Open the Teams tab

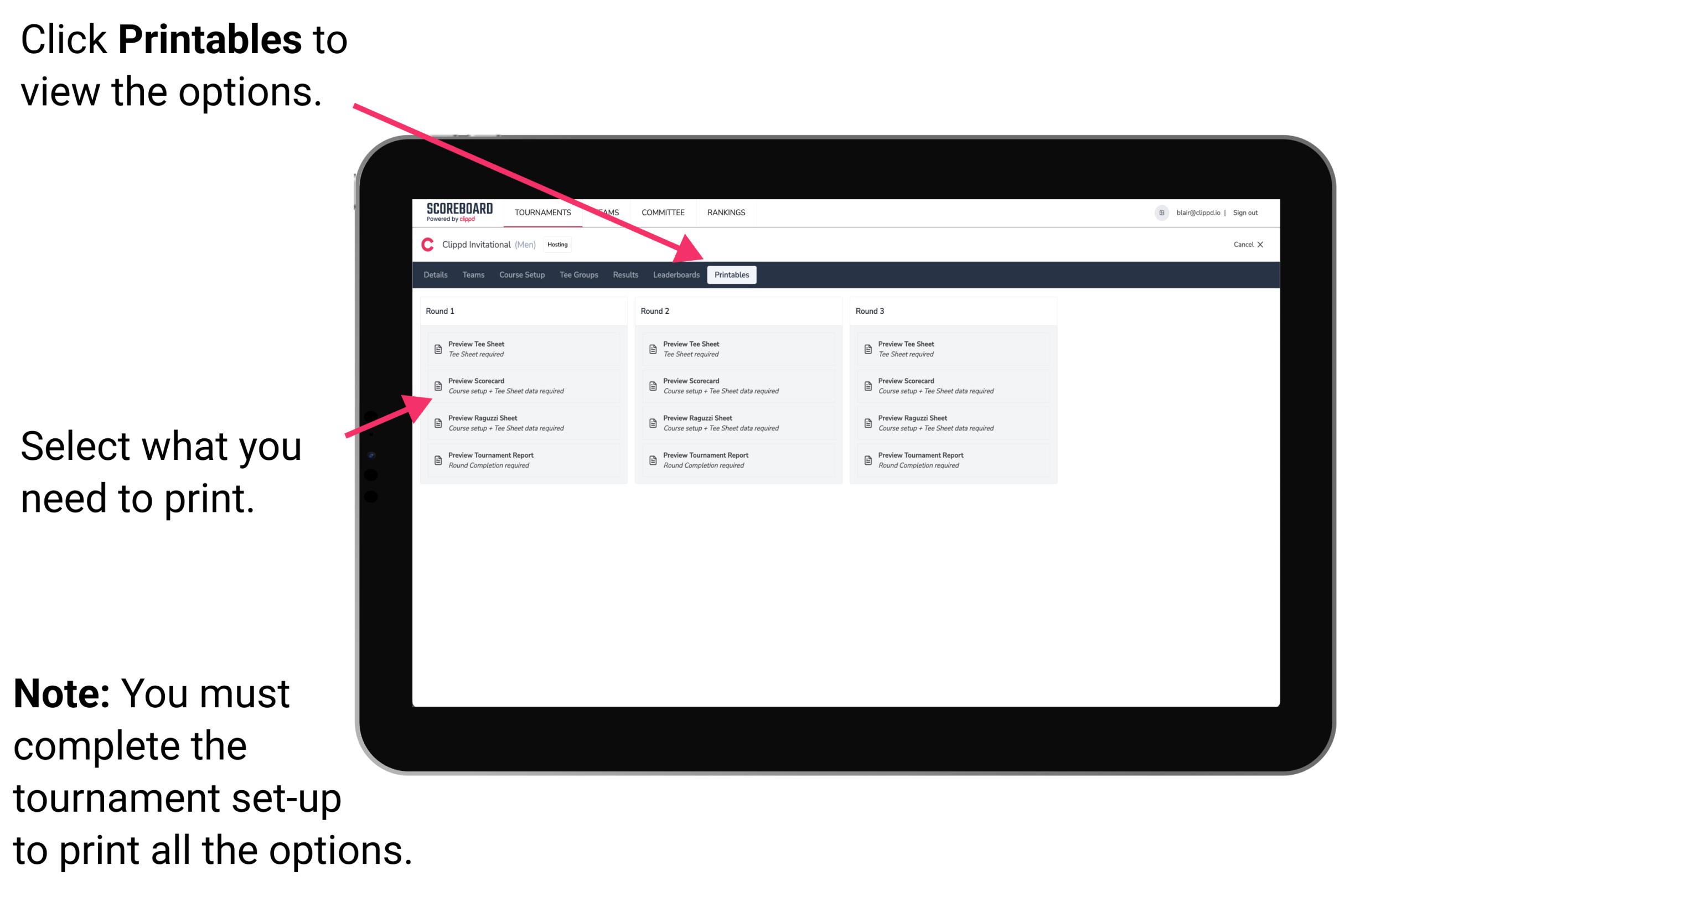tap(465, 275)
